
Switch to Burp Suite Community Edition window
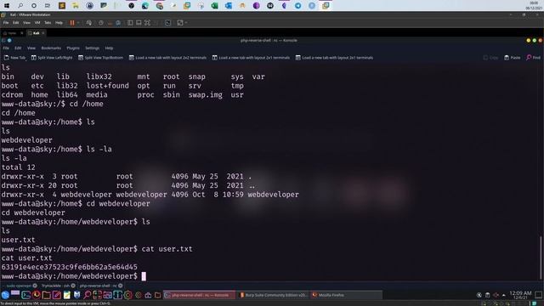pos(273,295)
